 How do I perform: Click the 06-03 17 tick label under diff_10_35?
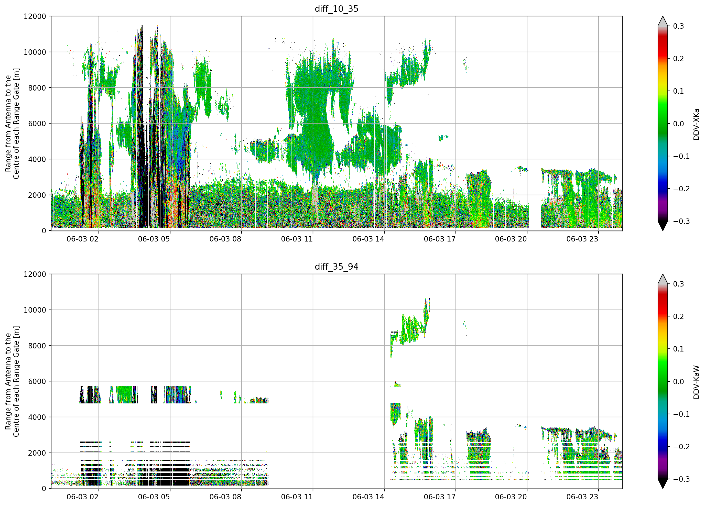point(440,239)
